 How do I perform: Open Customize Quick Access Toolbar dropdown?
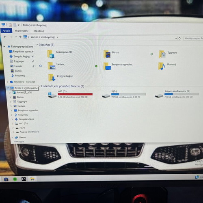19,25
